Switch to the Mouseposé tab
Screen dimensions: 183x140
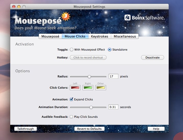coord(50,36)
